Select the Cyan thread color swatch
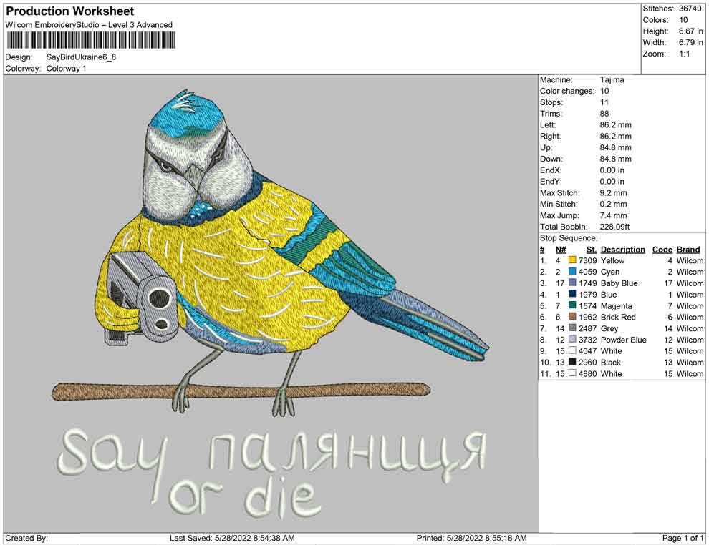The width and height of the screenshot is (709, 545). 572,272
